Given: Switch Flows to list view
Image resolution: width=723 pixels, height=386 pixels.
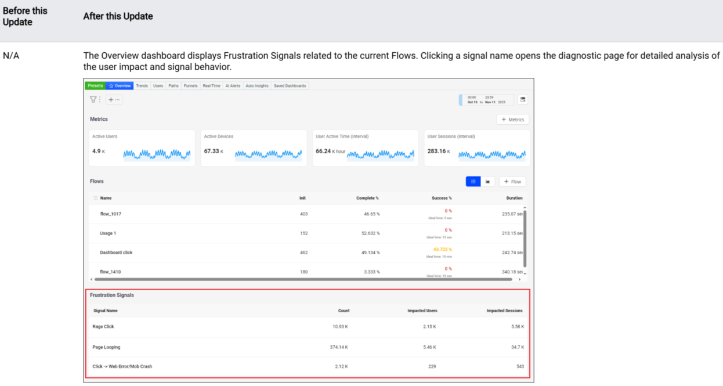Looking at the screenshot, I should [473, 182].
